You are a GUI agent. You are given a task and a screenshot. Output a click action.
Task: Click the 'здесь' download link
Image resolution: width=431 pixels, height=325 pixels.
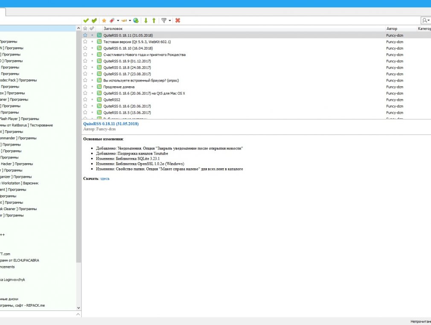[105, 179]
